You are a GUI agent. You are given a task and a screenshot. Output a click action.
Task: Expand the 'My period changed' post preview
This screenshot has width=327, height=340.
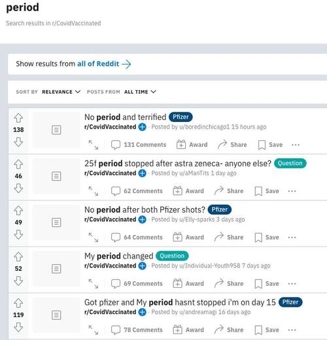coord(94,284)
